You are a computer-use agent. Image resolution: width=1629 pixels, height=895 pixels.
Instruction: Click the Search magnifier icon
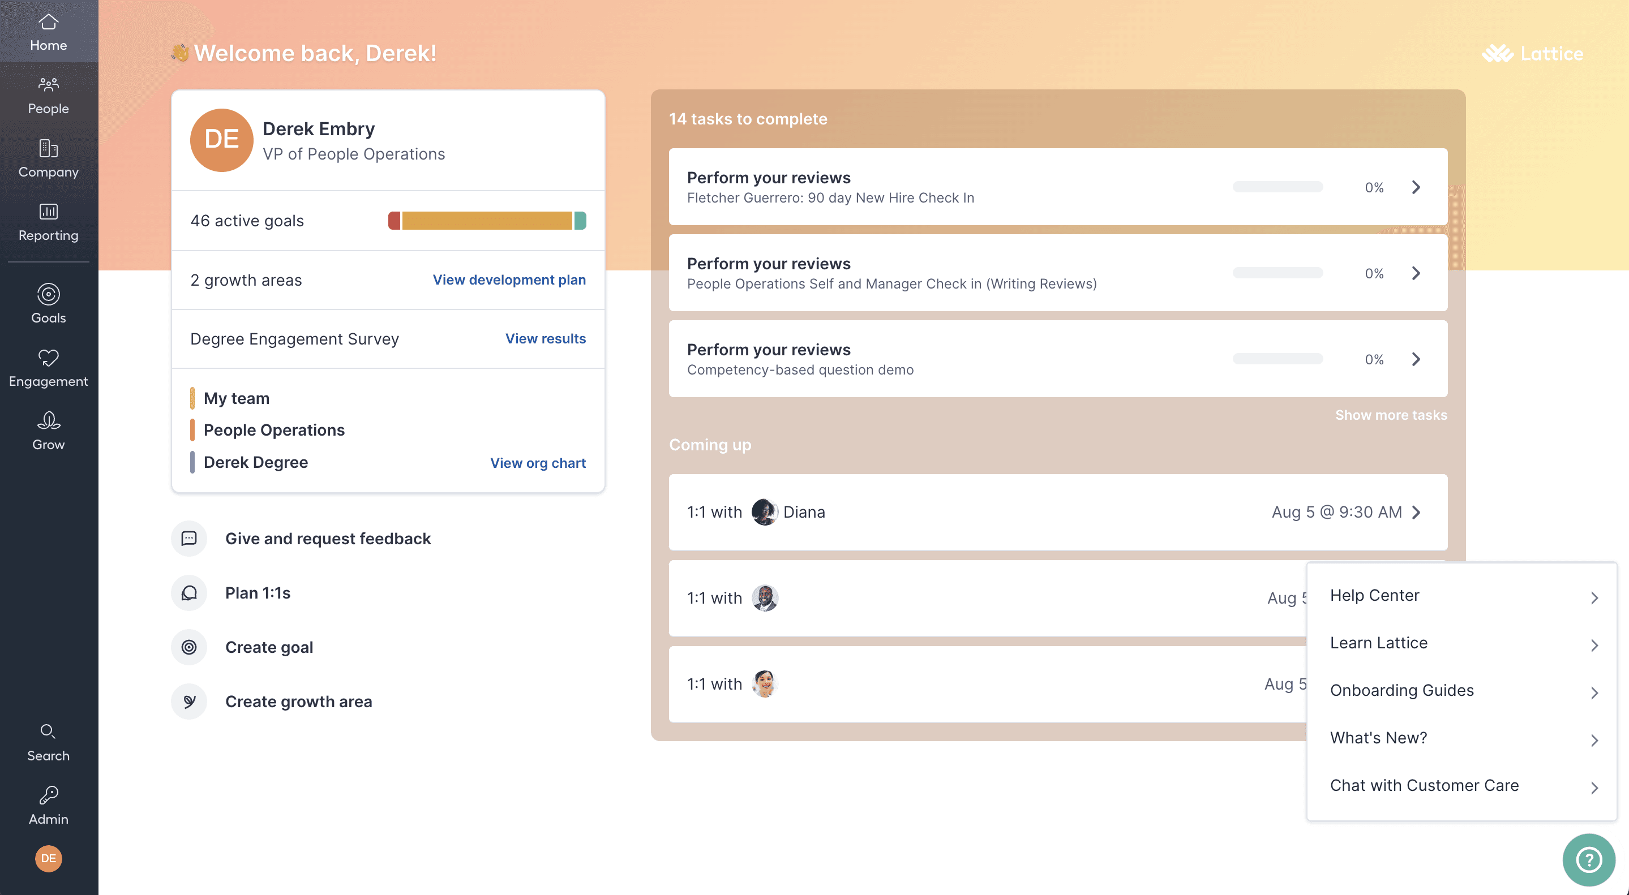[48, 732]
